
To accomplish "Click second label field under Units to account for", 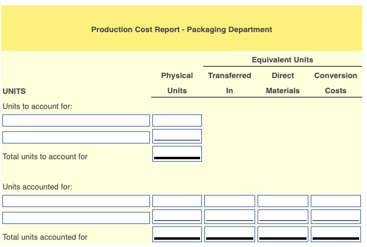I will pyautogui.click(x=76, y=137).
